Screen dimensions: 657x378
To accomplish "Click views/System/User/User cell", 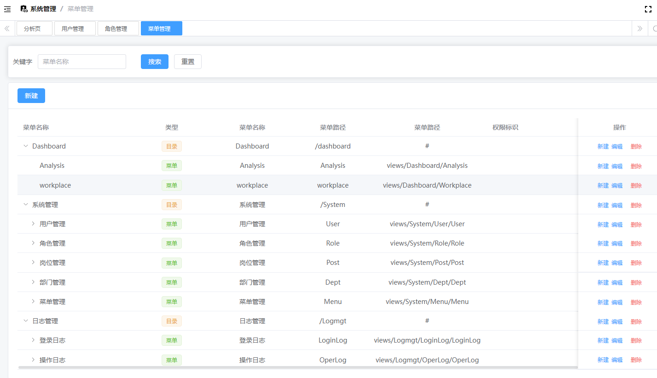I will coord(427,224).
